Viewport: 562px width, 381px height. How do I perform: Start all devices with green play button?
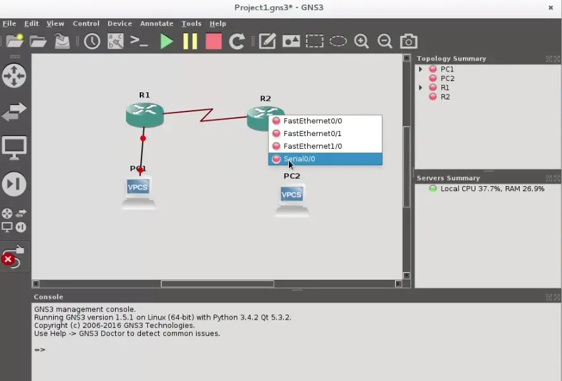(x=166, y=41)
